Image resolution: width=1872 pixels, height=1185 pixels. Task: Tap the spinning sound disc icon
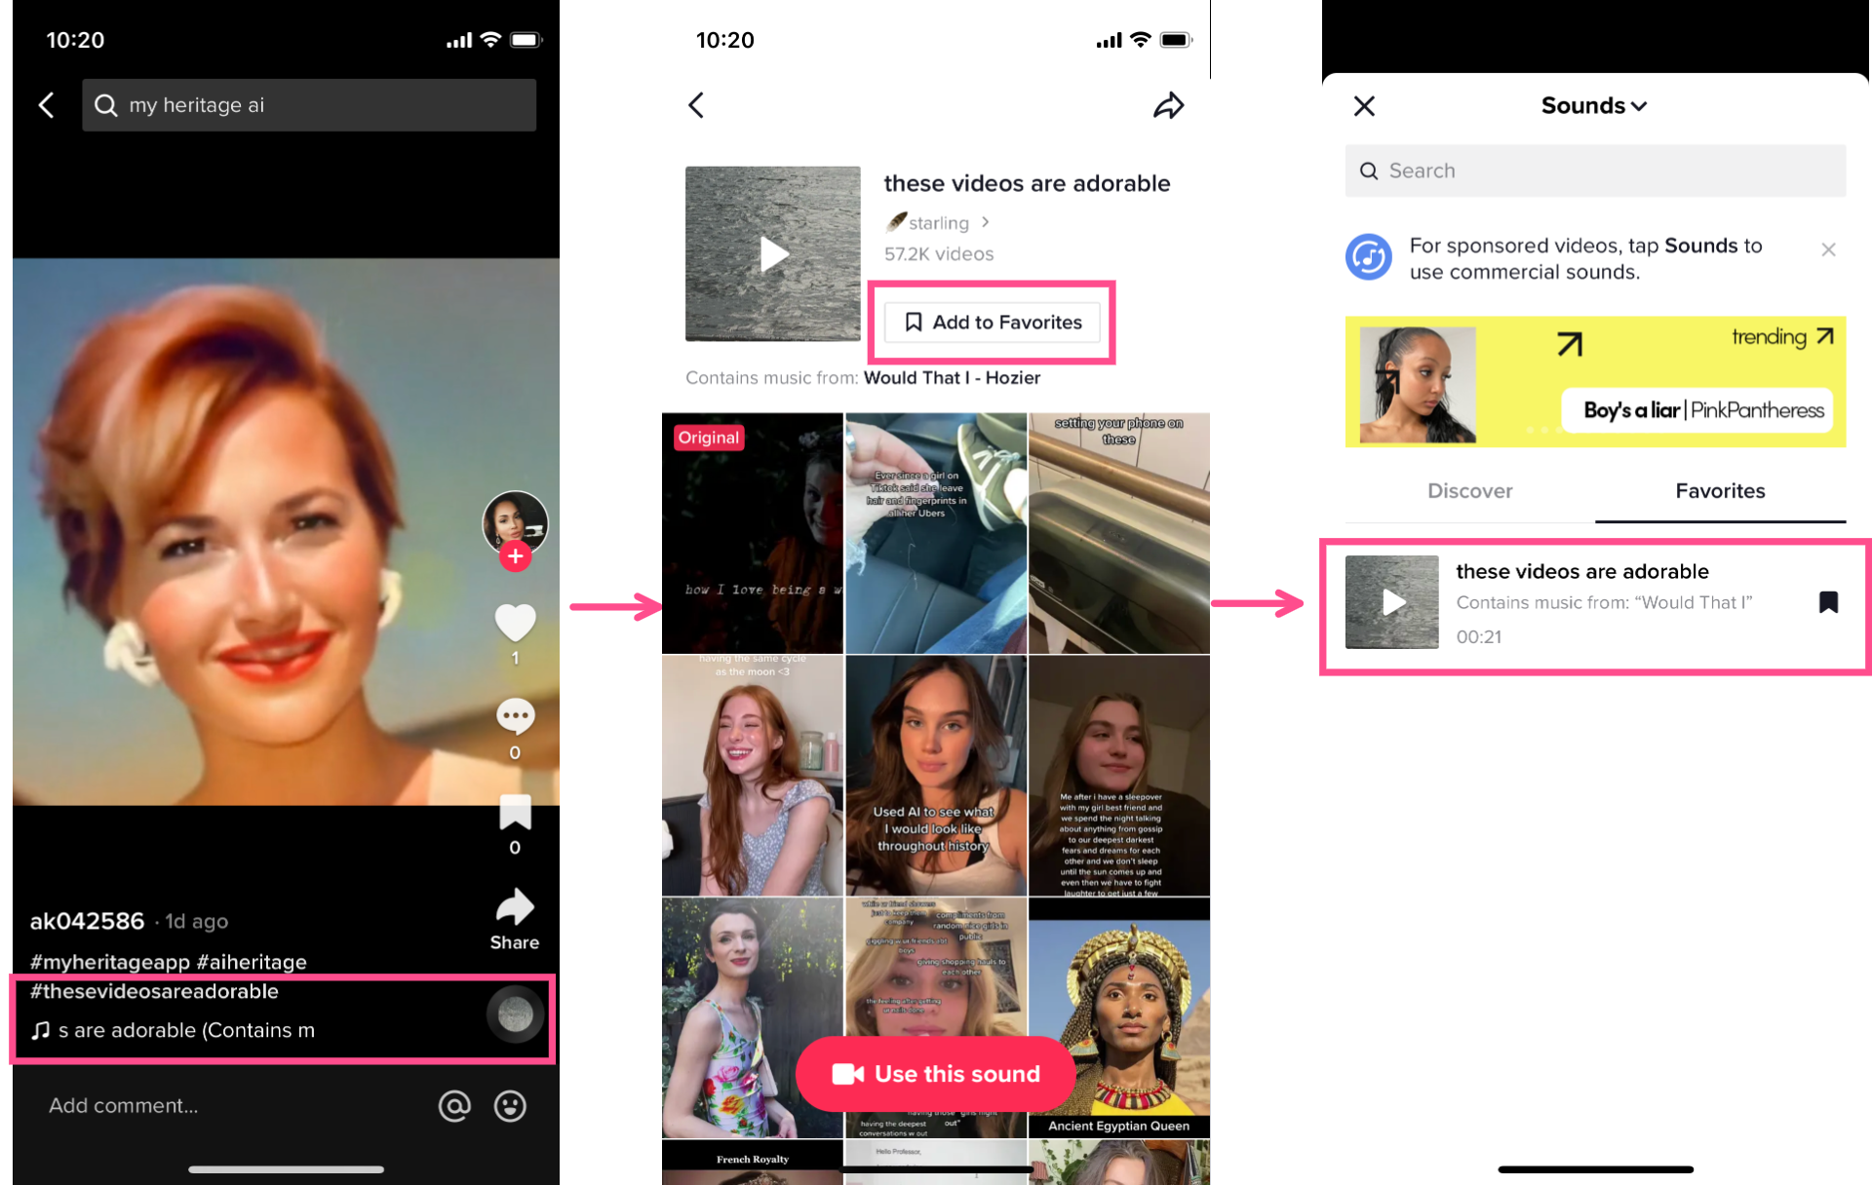pos(515,1014)
